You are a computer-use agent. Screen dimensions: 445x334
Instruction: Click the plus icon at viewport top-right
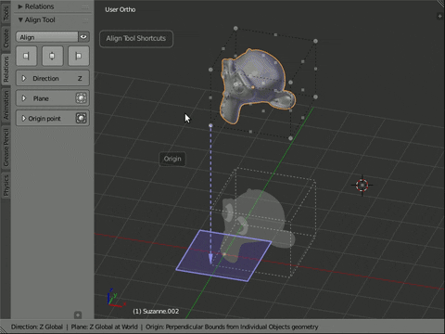(439, 16)
